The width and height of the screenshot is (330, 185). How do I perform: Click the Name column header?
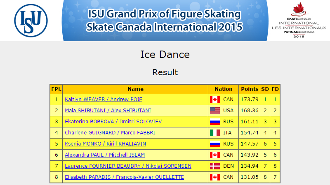pyautogui.click(x=136, y=89)
